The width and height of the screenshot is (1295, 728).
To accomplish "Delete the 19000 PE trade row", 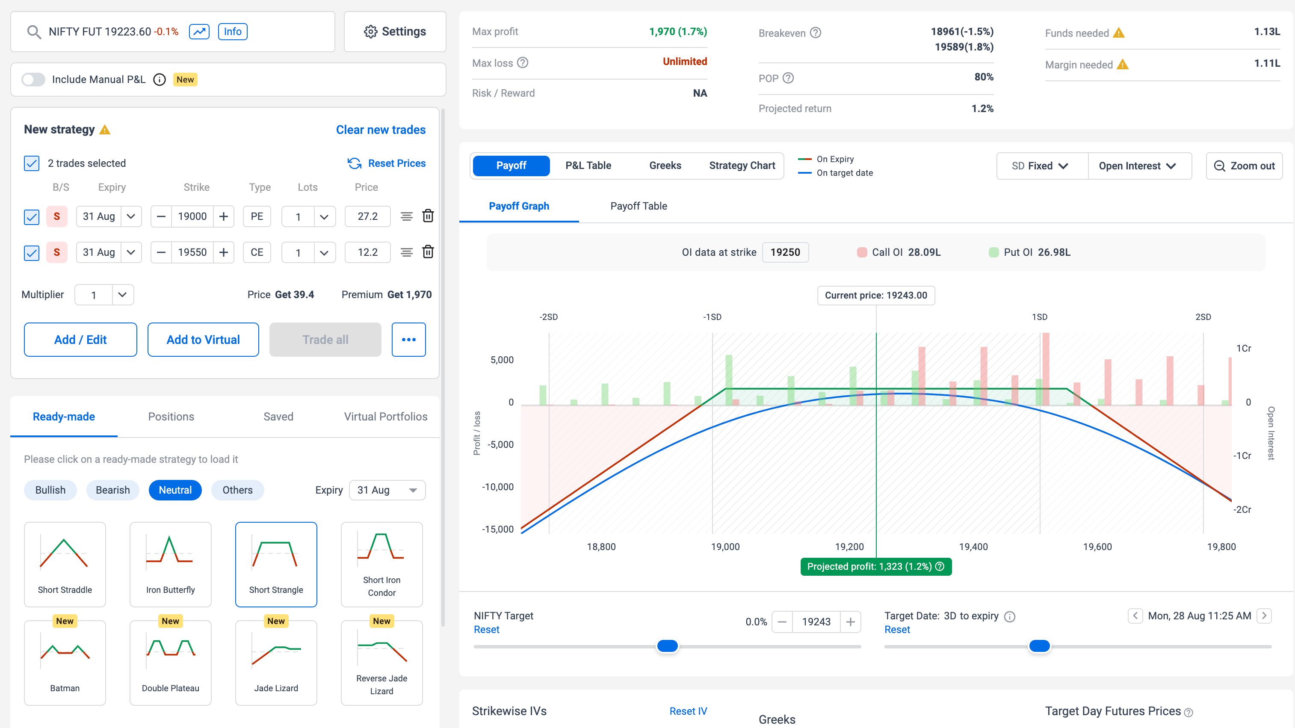I will [x=428, y=216].
